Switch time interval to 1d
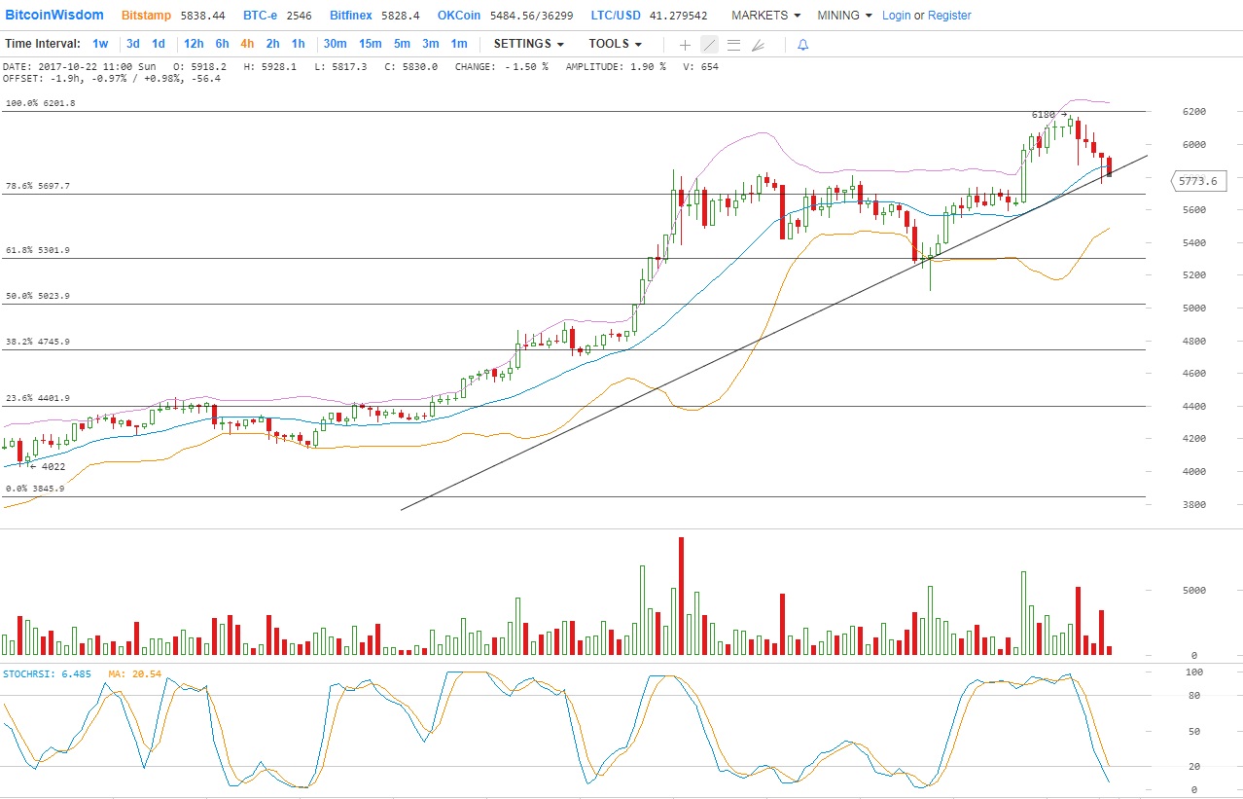Viewport: 1243px width, 799px height. (158, 44)
